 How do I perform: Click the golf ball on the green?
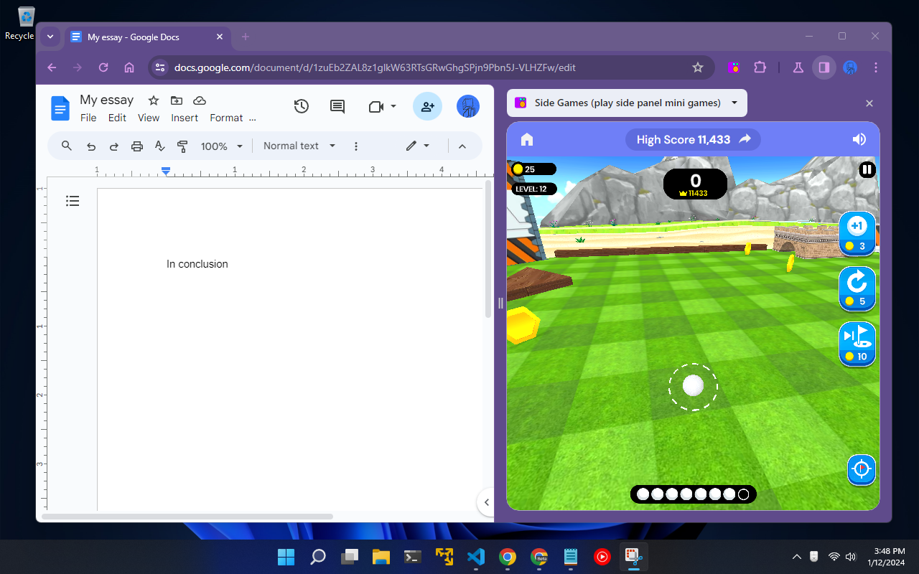693,385
